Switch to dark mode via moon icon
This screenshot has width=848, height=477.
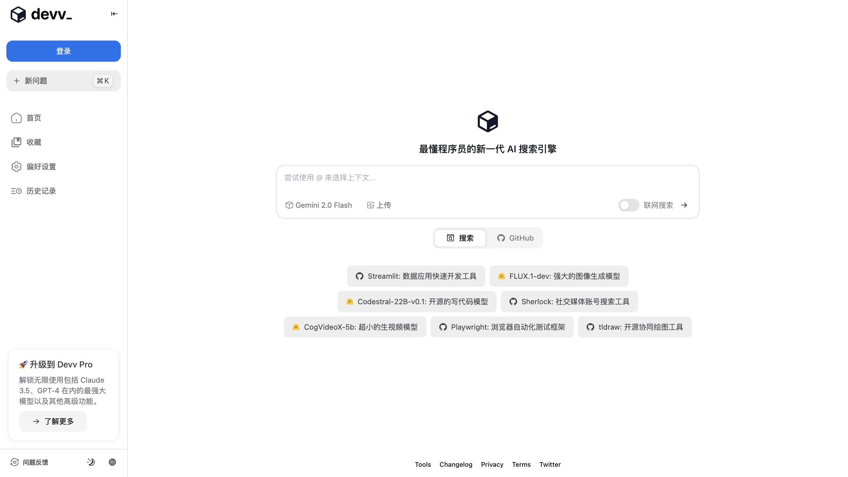[x=90, y=462]
